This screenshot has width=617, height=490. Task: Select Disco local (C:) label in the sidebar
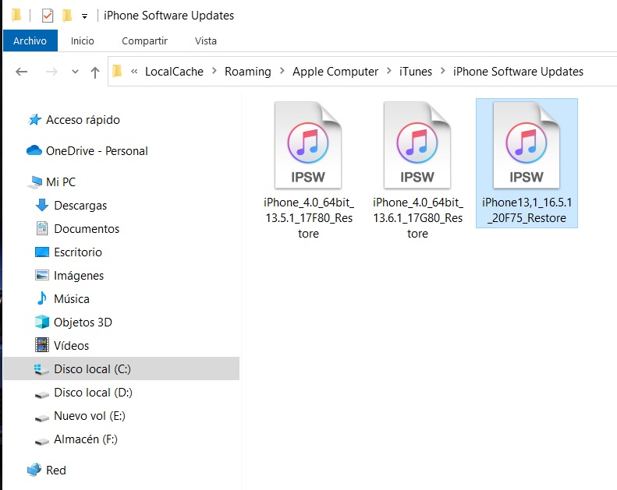(92, 369)
